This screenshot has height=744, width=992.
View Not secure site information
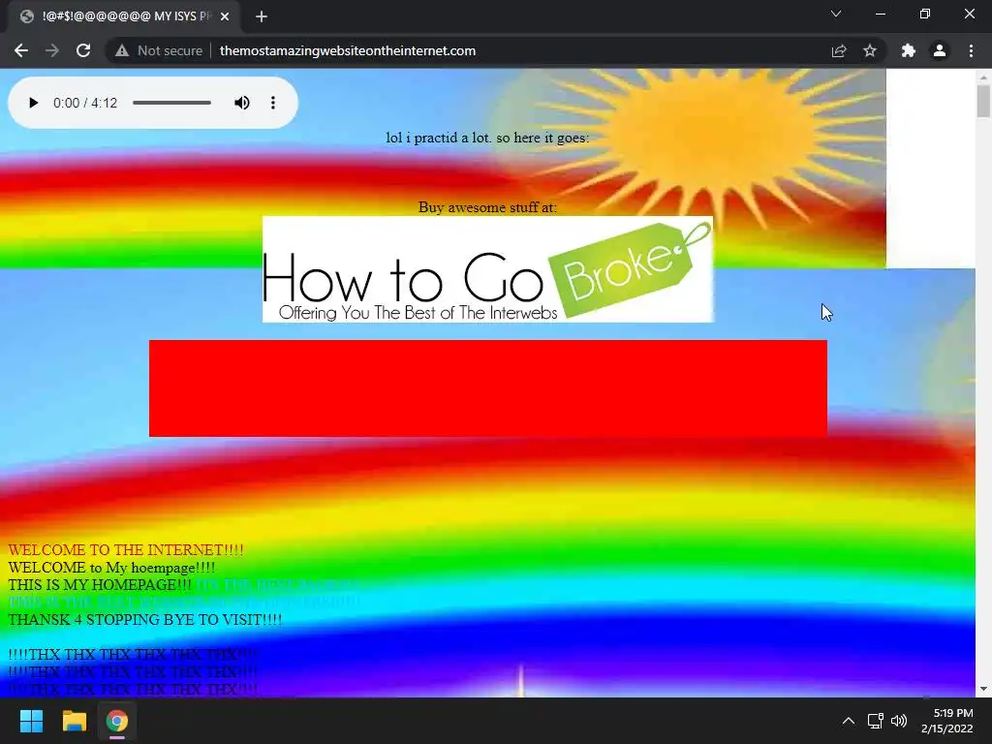pos(158,50)
